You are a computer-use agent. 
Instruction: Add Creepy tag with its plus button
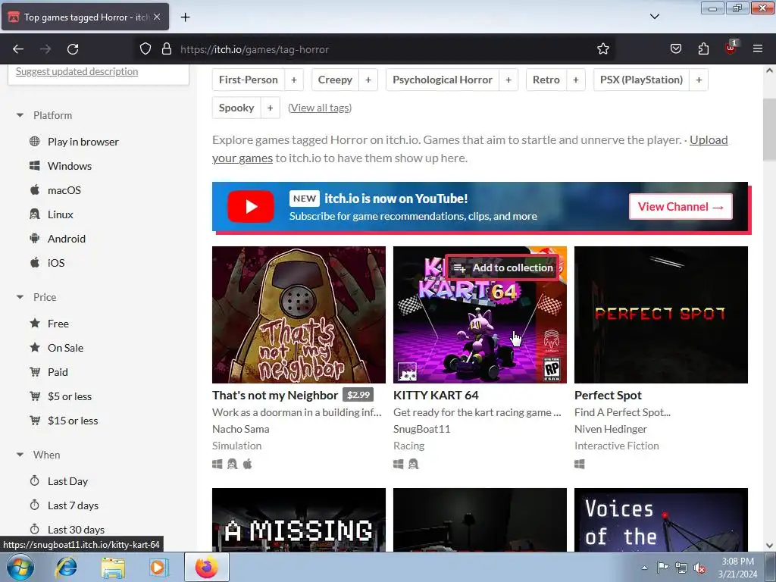(368, 80)
